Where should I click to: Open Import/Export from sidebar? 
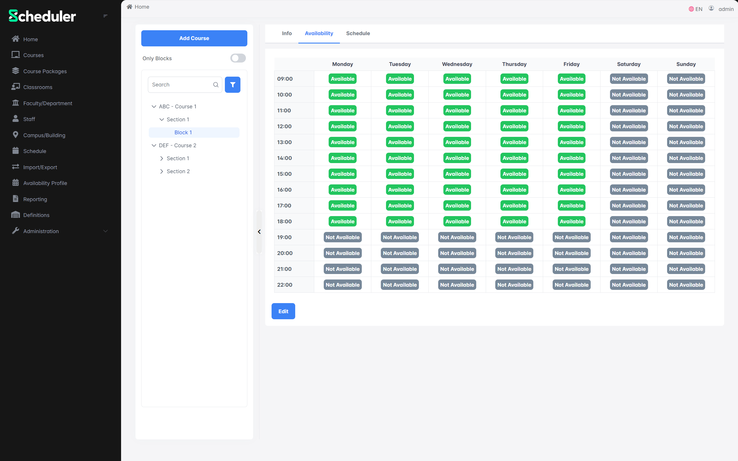click(x=40, y=167)
